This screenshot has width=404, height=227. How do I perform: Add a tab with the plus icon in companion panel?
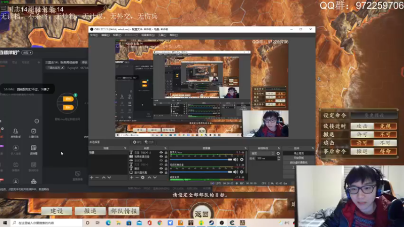tap(39, 62)
